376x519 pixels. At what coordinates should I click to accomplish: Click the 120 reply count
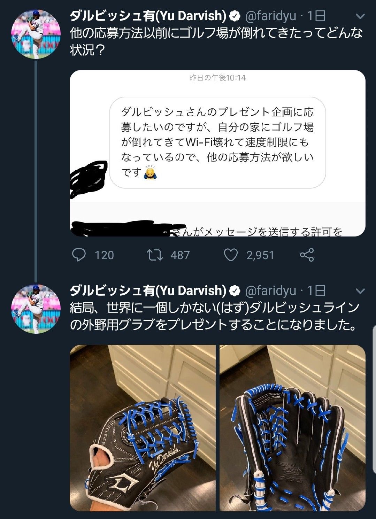tap(104, 255)
